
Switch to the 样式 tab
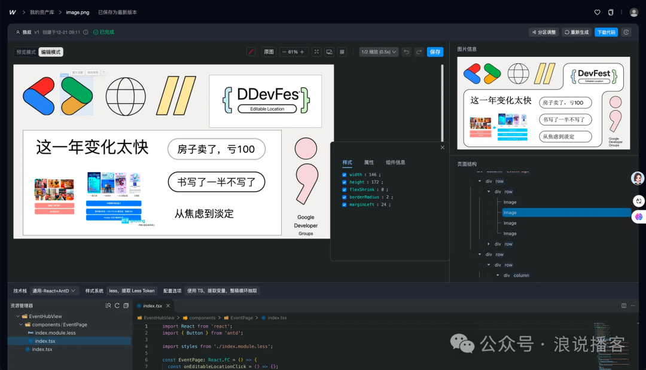(348, 163)
